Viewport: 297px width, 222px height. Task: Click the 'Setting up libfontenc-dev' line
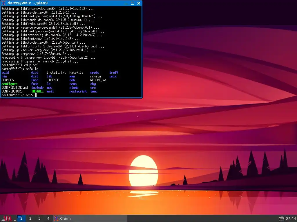[x=48, y=9]
